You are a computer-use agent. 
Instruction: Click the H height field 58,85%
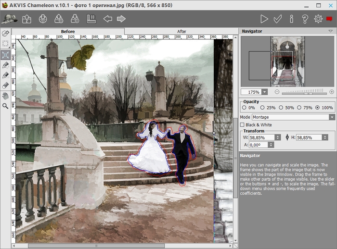tap(309, 137)
